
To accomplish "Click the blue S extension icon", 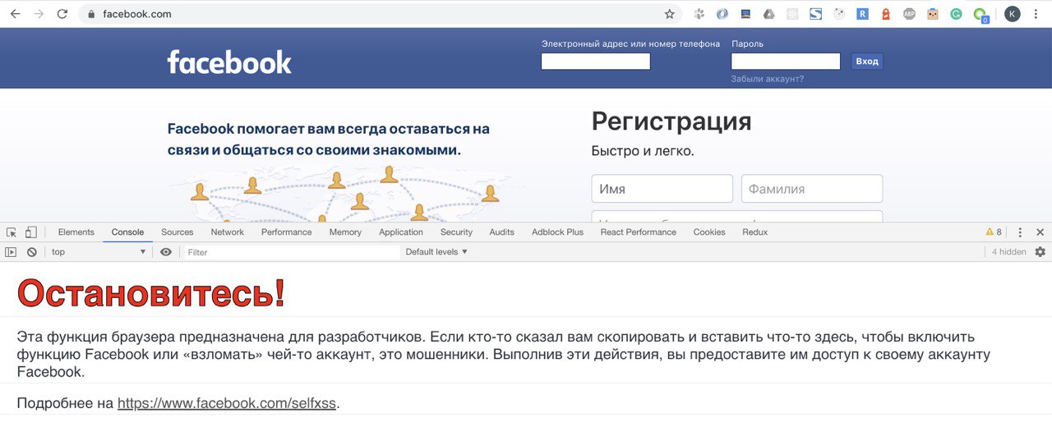I will 815,14.
